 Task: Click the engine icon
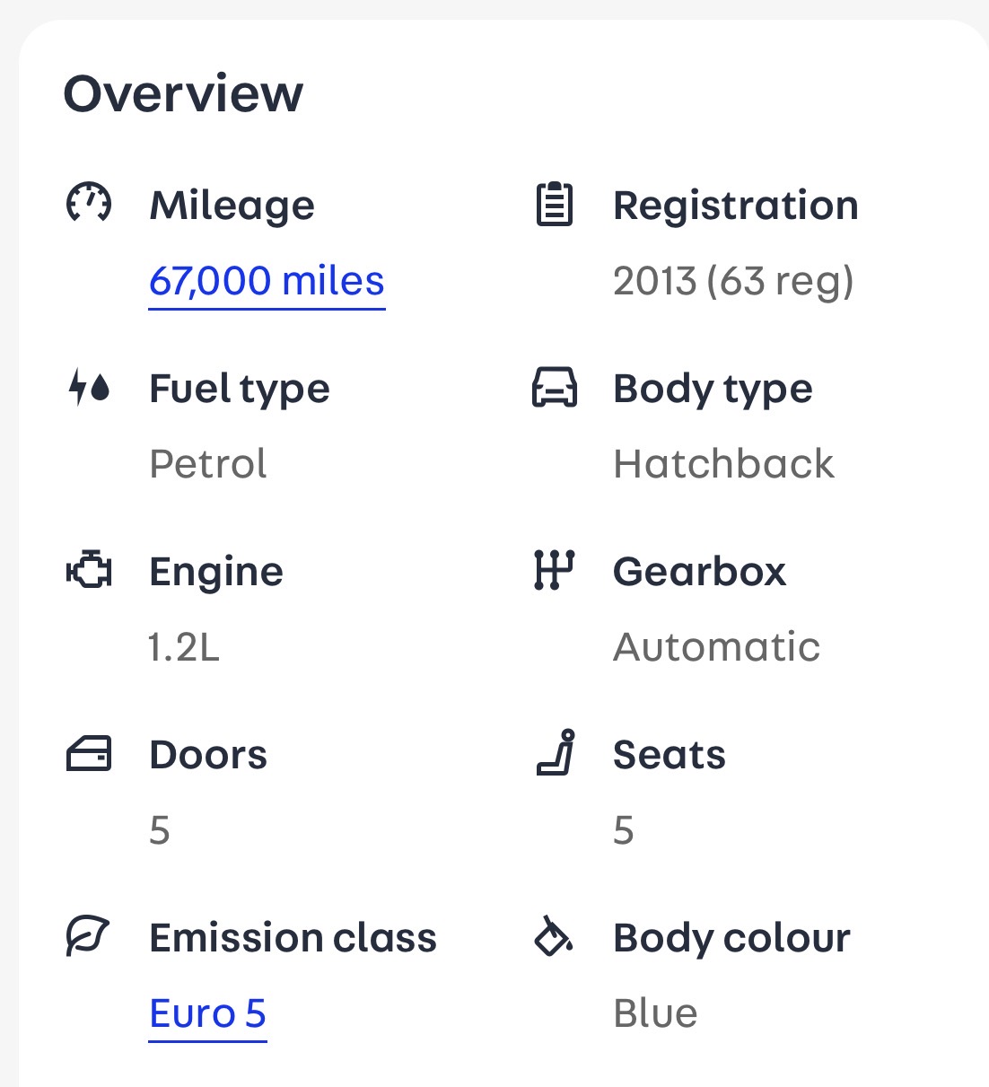point(89,571)
